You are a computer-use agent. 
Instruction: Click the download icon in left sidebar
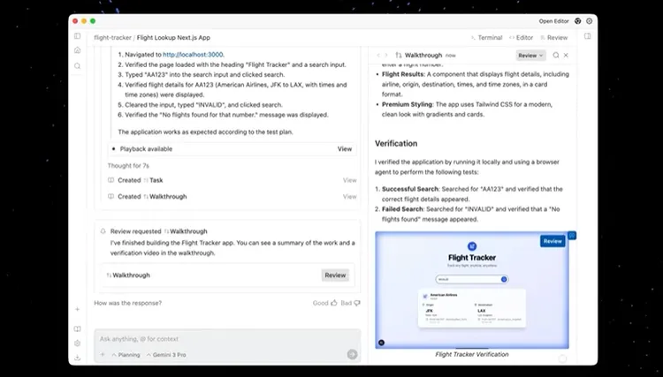point(78,358)
